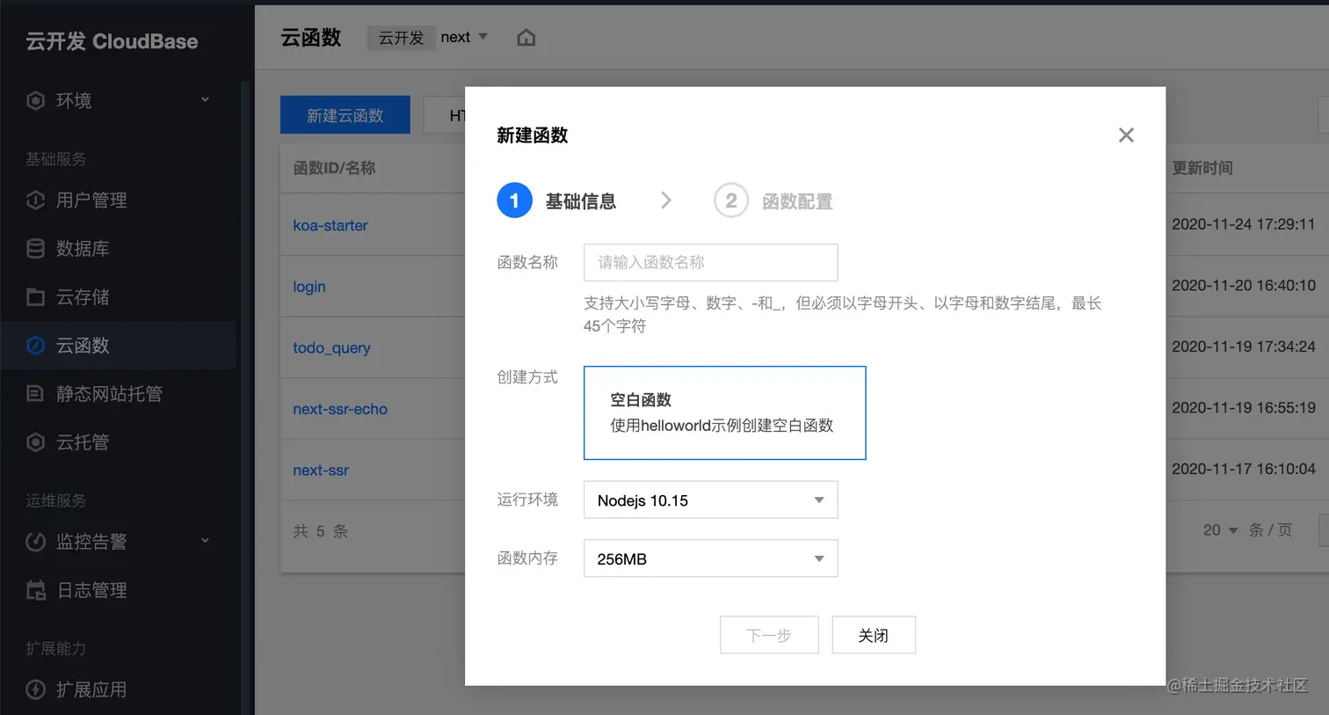Click the home icon in top bar
This screenshot has width=1329, height=715.
coord(525,37)
